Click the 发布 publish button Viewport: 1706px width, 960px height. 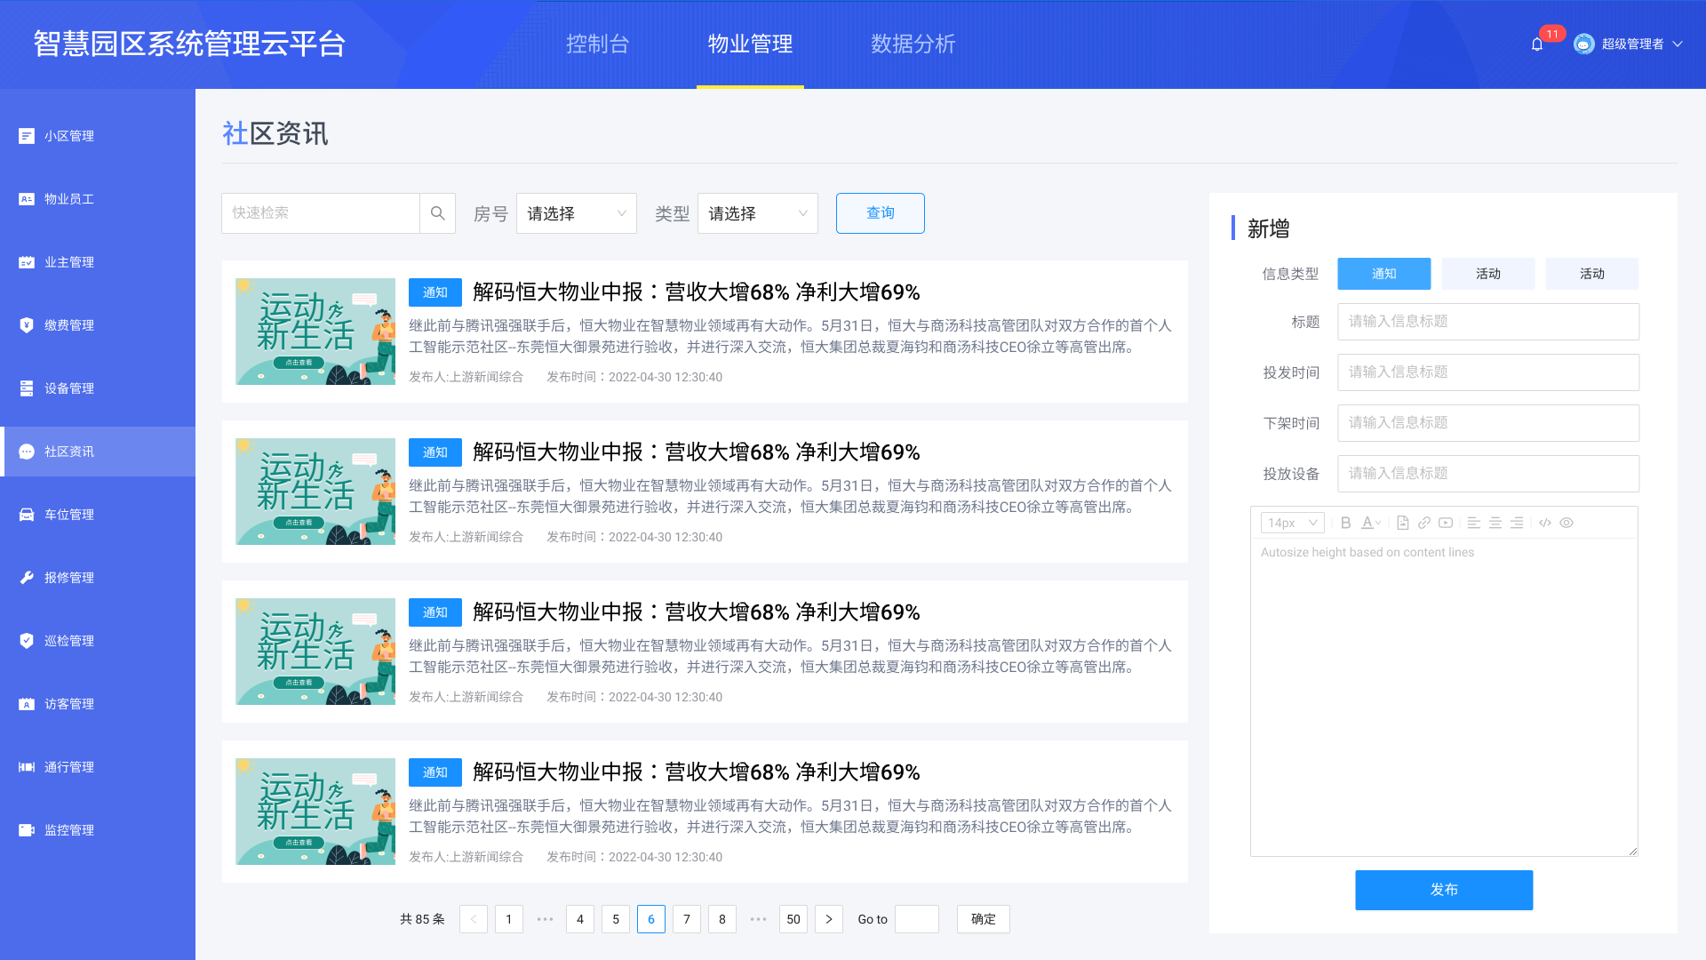point(1443,890)
